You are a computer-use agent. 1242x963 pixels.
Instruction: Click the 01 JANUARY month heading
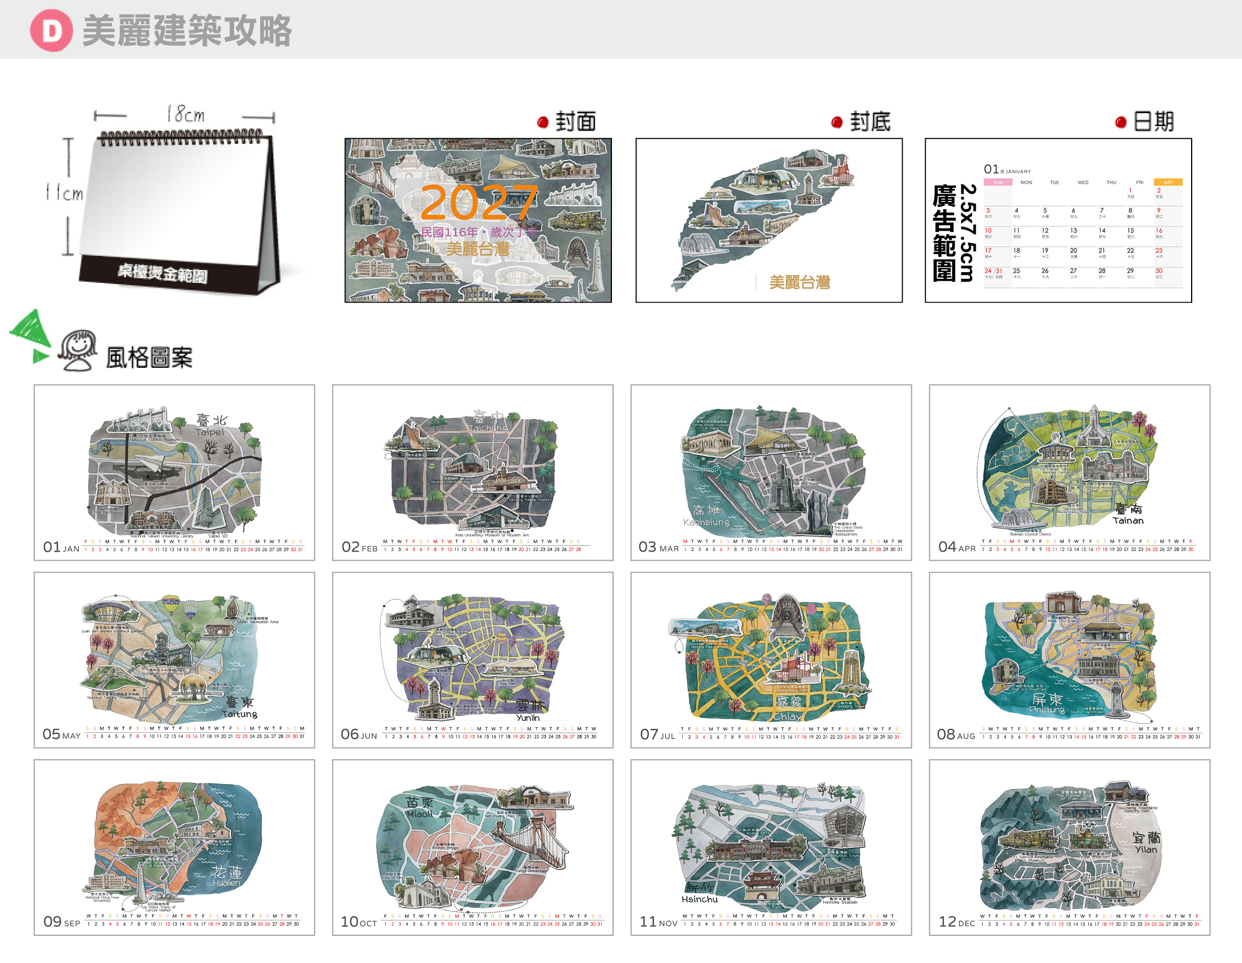(1007, 170)
